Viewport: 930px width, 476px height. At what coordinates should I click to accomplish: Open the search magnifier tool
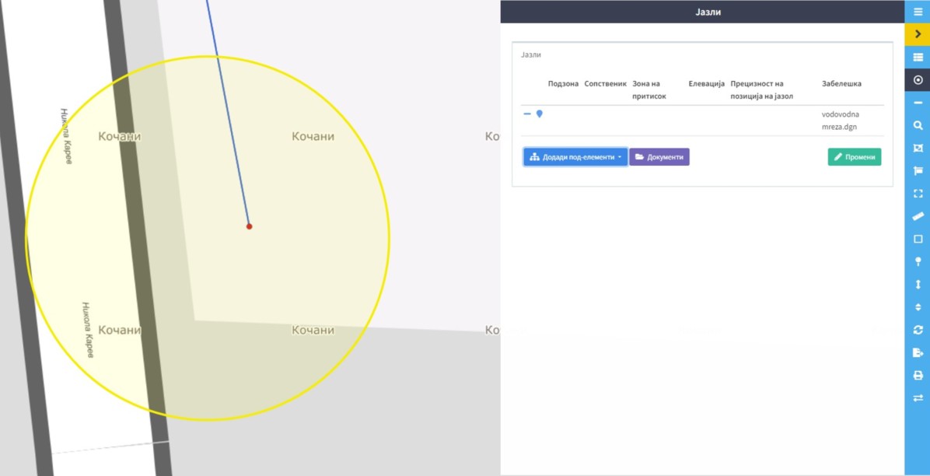pos(918,125)
